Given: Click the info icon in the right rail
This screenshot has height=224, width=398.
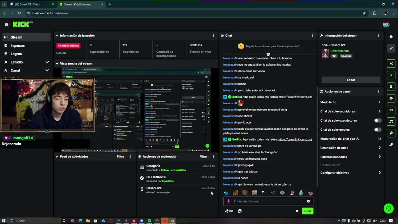Looking at the screenshot, I should [391, 37].
